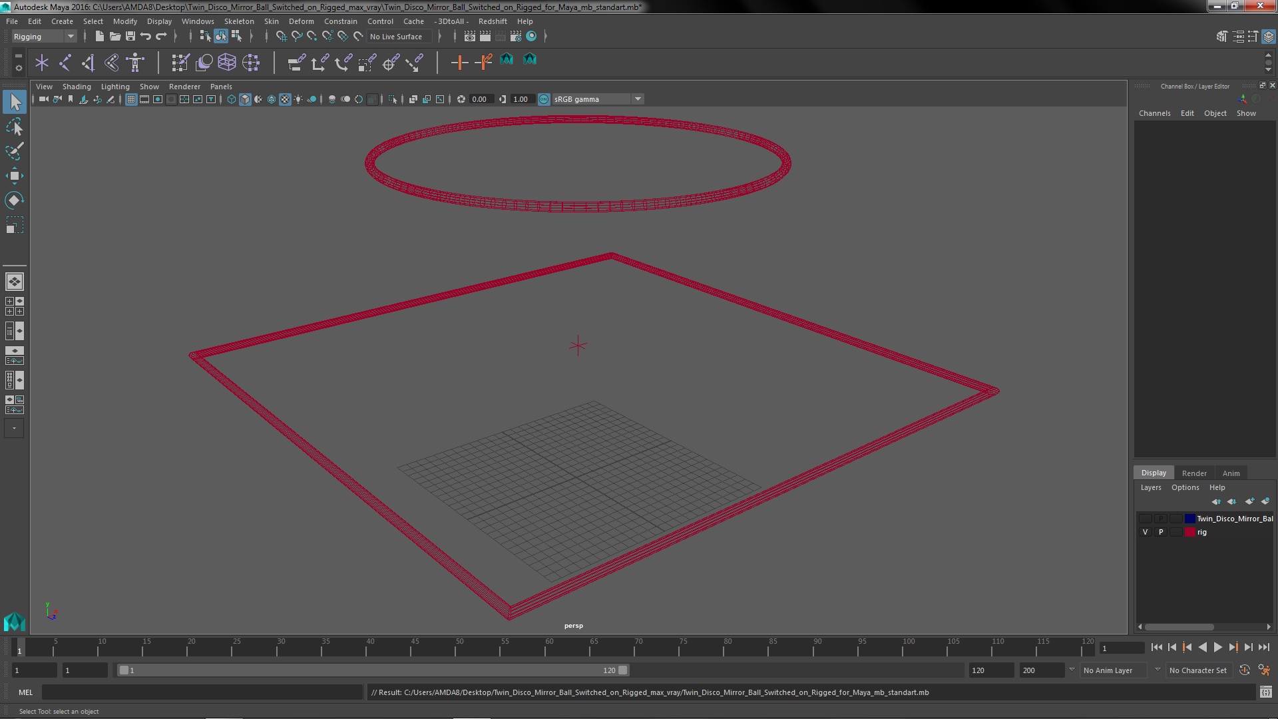Toggle auto keyframe button
1278x719 pixels.
1244,670
